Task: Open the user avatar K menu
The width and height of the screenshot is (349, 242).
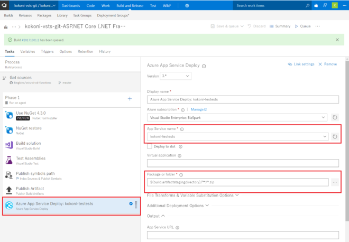Action: tap(335, 5)
